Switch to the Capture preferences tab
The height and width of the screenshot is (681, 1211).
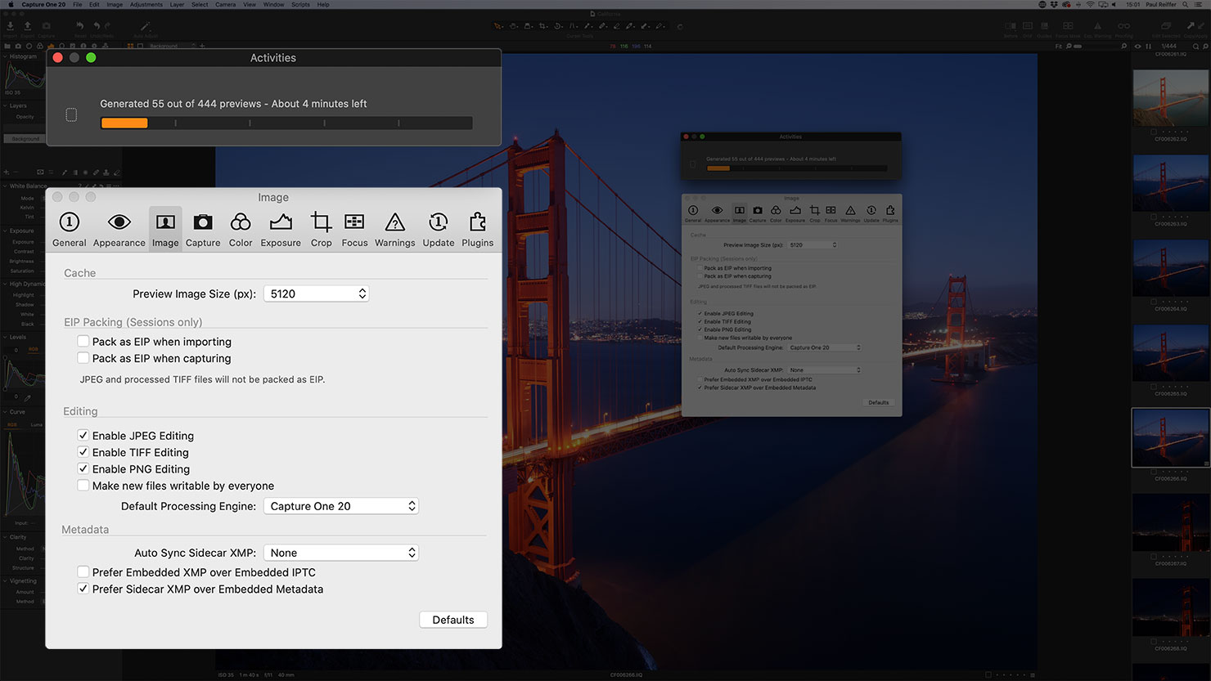click(x=202, y=230)
